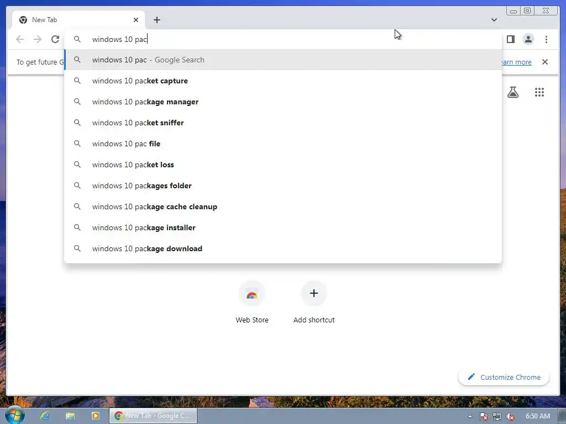Launch Windows Media Player from taskbar
Viewport: 566px width, 424px height.
pyautogui.click(x=95, y=416)
